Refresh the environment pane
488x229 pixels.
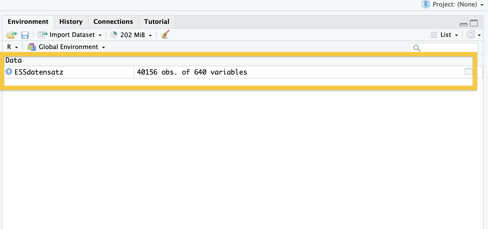pos(471,35)
